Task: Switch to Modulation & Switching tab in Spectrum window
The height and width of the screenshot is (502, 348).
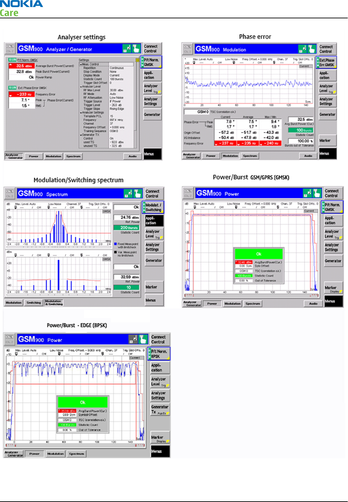Action: [54, 303]
